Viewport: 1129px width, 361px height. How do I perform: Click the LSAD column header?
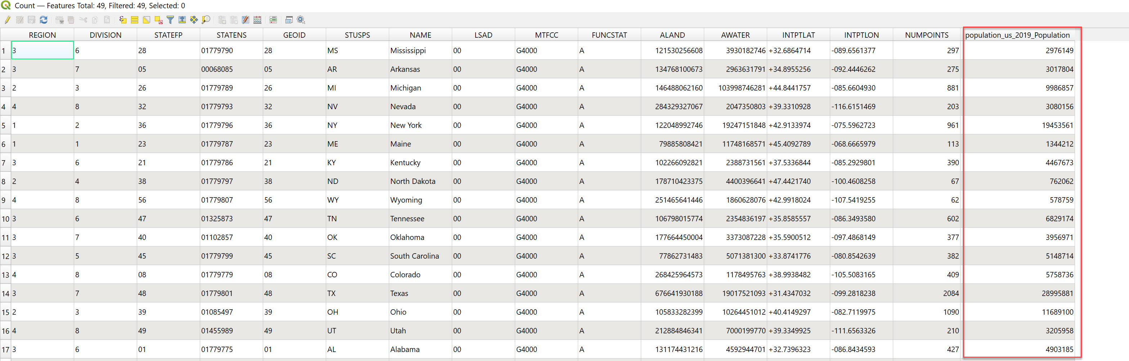[483, 35]
